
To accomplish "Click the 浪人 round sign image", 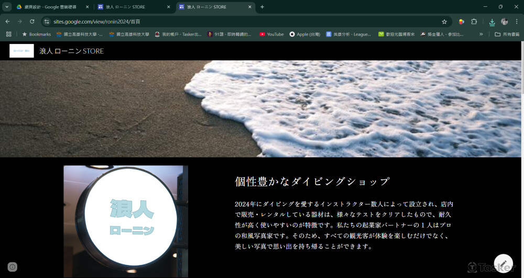I will [126, 221].
